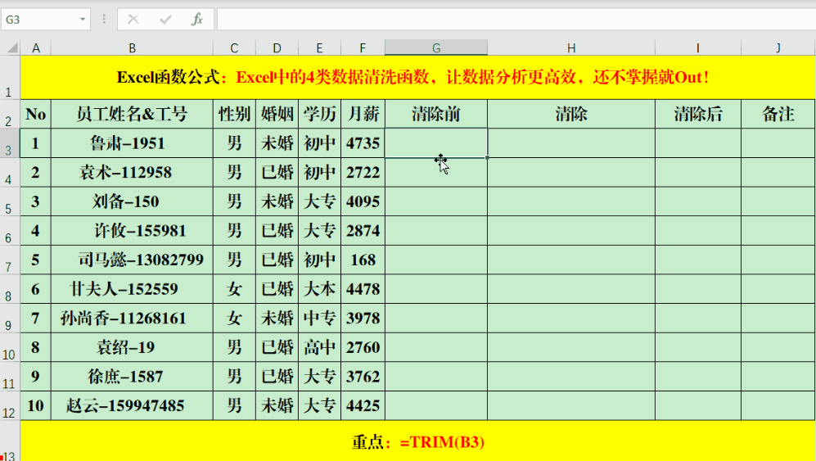The height and width of the screenshot is (461, 816).
Task: Click salary cell 4478
Action: 363,289
